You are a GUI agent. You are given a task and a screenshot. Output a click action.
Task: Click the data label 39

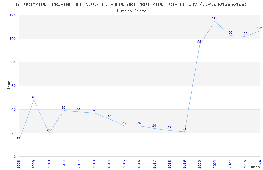click(x=63, y=108)
